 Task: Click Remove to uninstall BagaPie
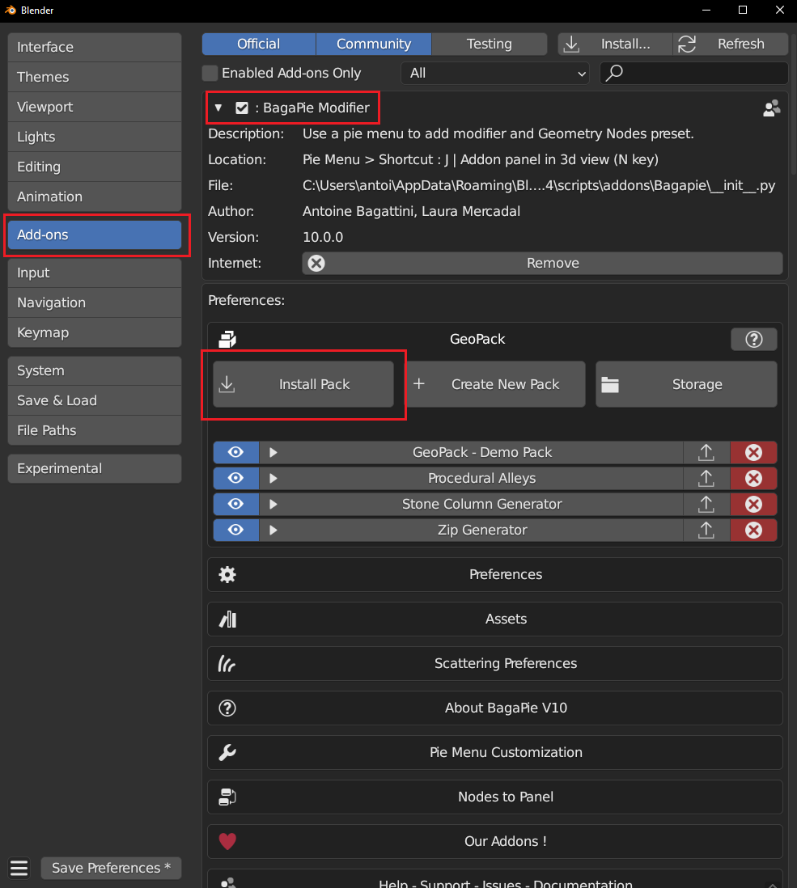point(542,264)
